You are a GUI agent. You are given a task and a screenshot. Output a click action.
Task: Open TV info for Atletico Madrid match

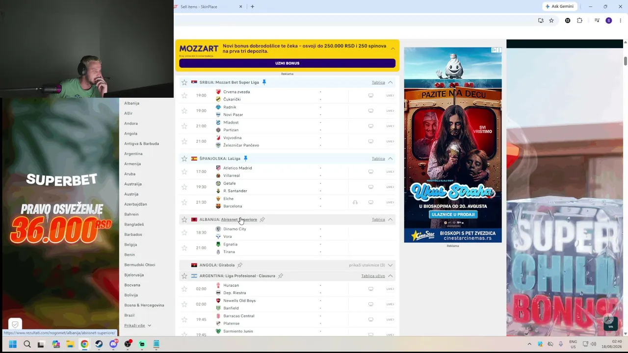tap(371, 172)
